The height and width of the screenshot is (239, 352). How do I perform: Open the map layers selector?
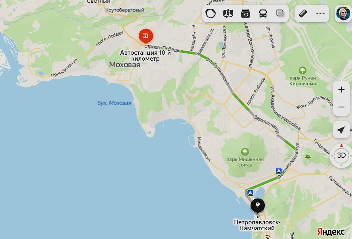(x=280, y=13)
